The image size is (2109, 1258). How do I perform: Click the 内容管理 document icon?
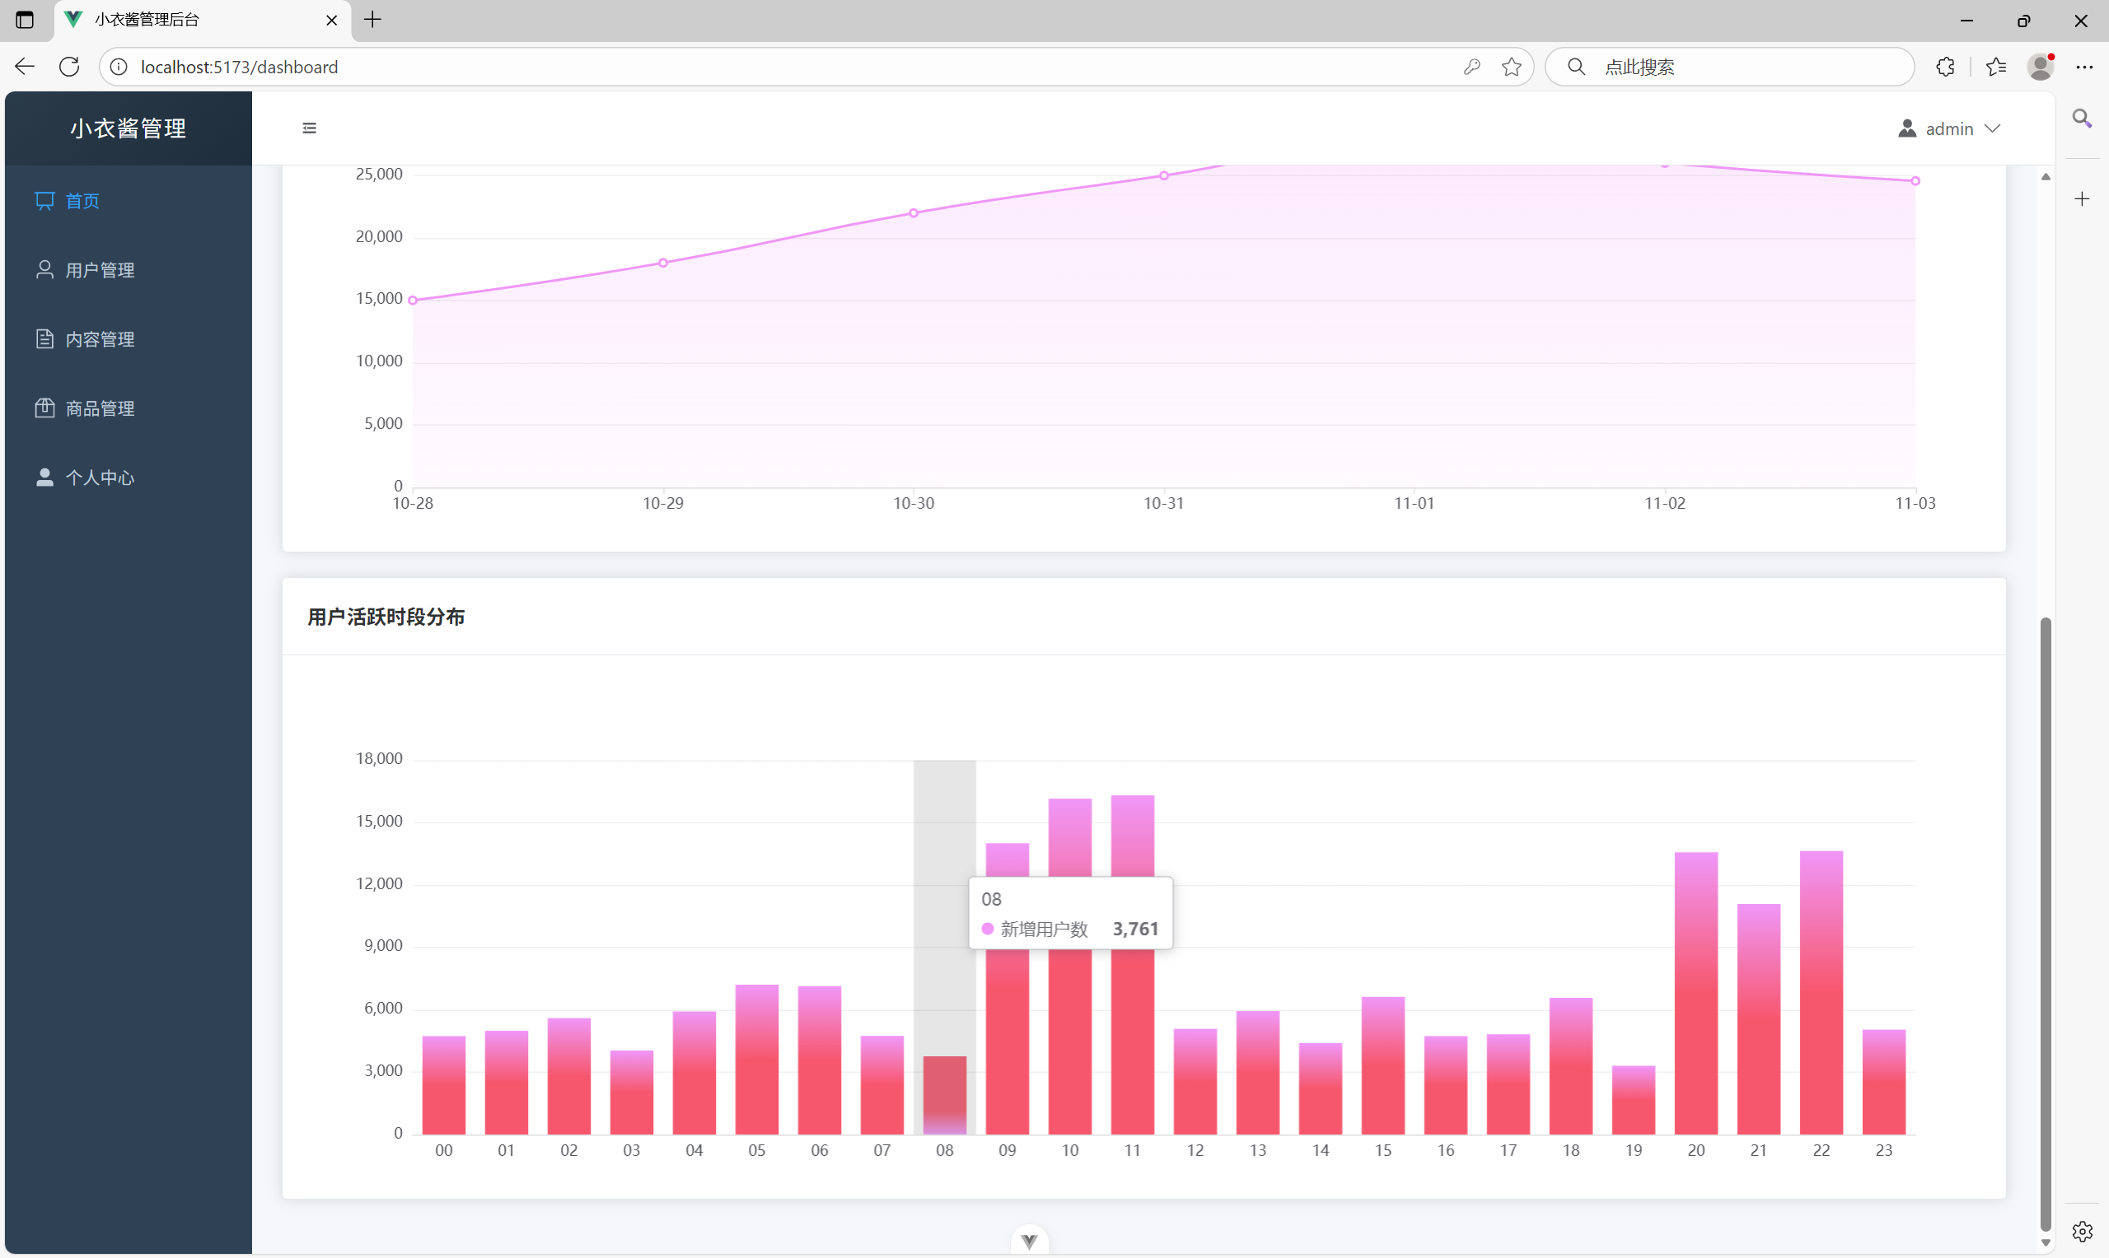[45, 339]
